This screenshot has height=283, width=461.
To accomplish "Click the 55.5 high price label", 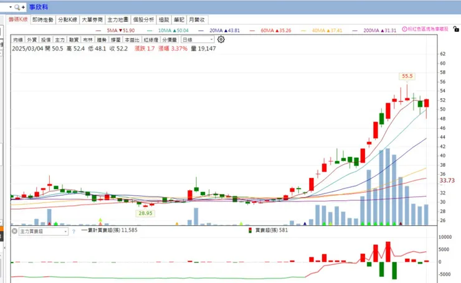I will (x=407, y=76).
